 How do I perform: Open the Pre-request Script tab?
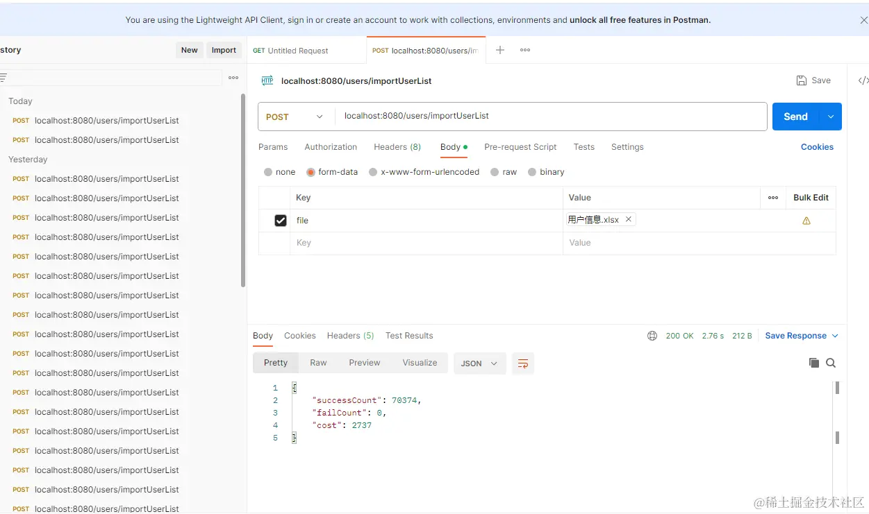pos(520,147)
